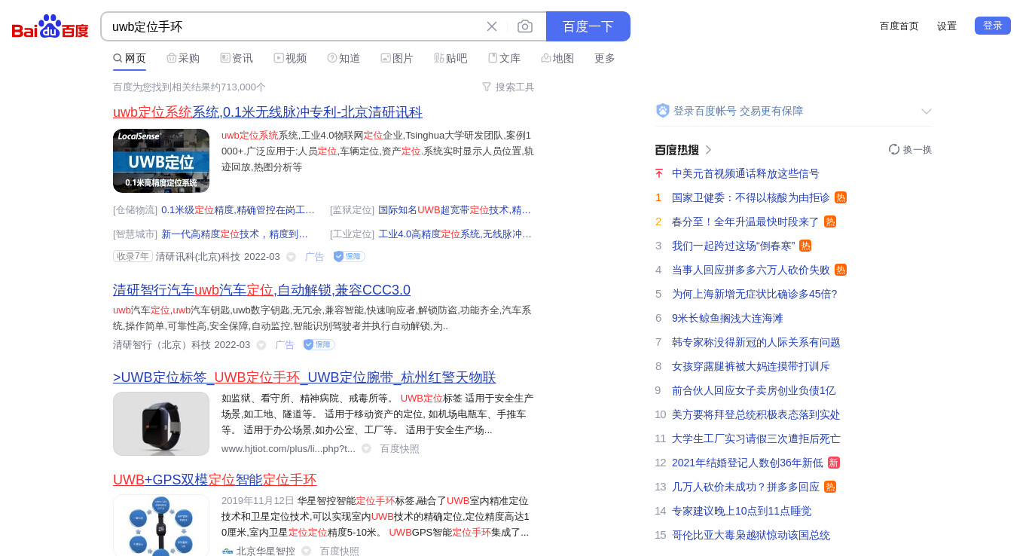Image resolution: width=1029 pixels, height=556 pixels.
Task: Open hot topic 大学生工厂实习请假三次遭拒后死亡
Action: 756,438
